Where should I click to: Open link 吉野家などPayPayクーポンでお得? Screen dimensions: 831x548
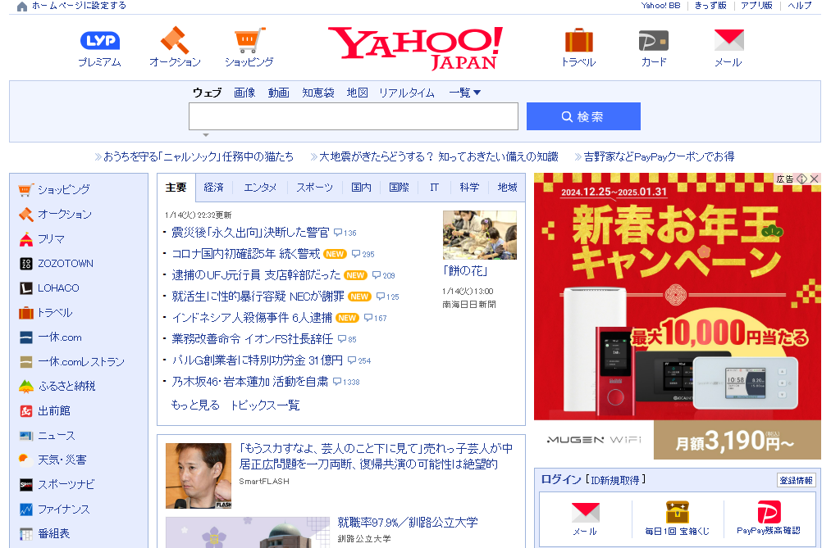[x=659, y=156]
